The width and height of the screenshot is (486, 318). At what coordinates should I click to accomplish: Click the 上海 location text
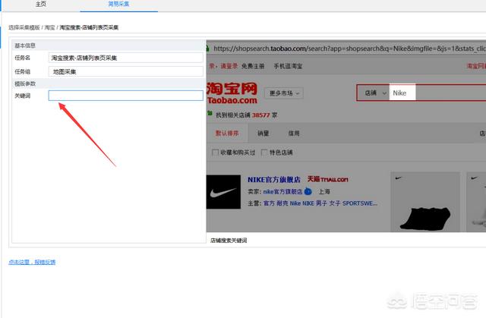[324, 192]
